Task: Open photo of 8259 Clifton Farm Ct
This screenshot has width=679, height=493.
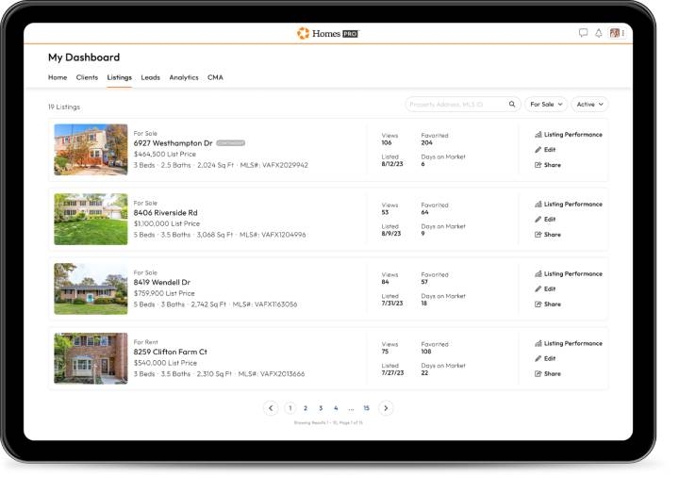Action: pyautogui.click(x=91, y=358)
